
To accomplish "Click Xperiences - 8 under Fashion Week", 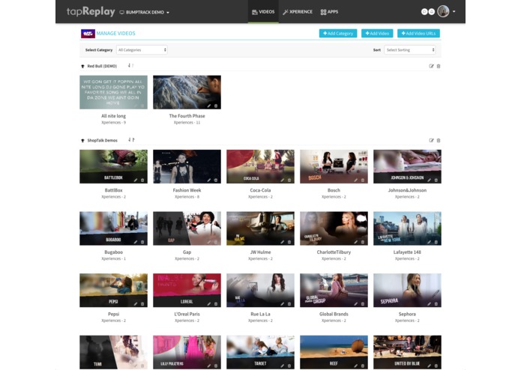I will point(187,197).
